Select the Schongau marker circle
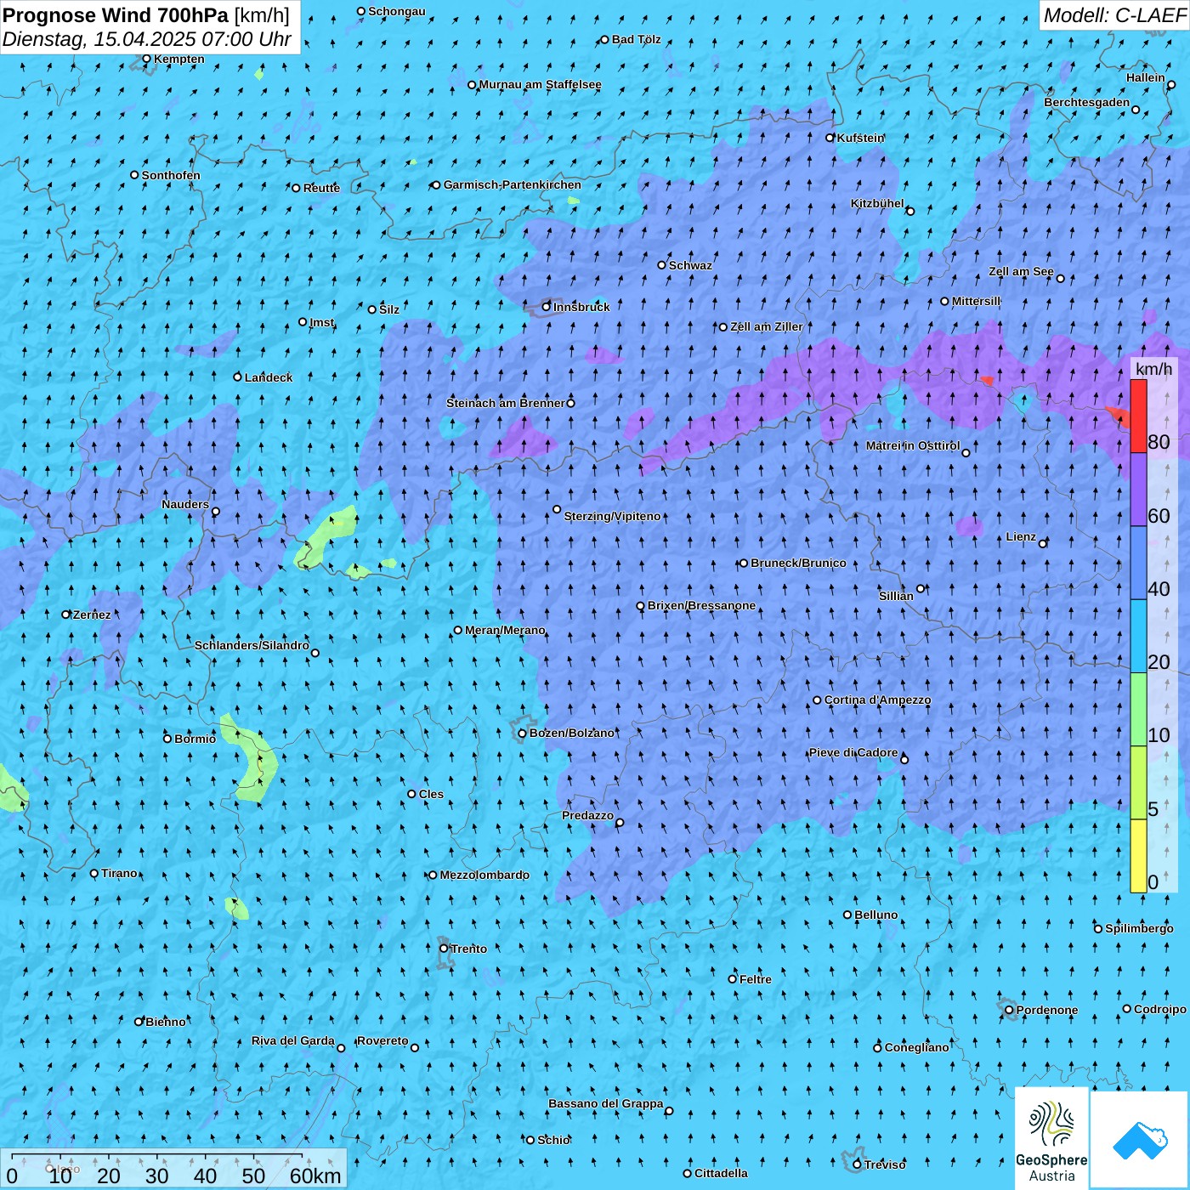Viewport: 1190px width, 1190px height. click(x=361, y=11)
